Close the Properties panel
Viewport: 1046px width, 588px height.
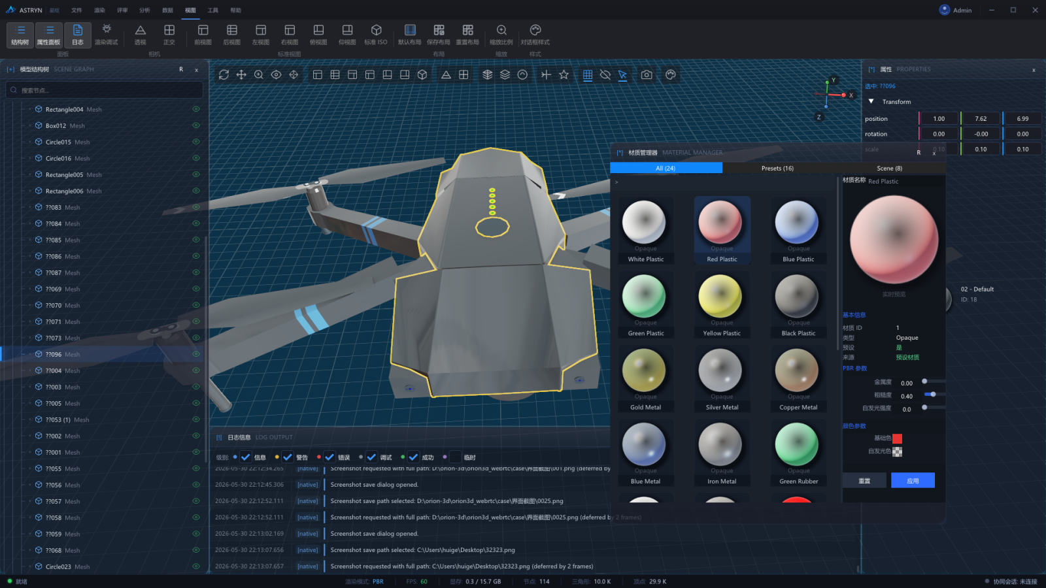[1034, 69]
